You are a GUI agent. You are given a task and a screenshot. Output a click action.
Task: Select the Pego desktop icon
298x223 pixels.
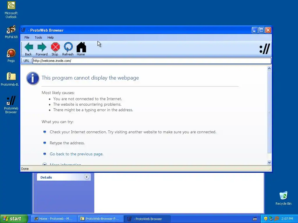point(11,55)
